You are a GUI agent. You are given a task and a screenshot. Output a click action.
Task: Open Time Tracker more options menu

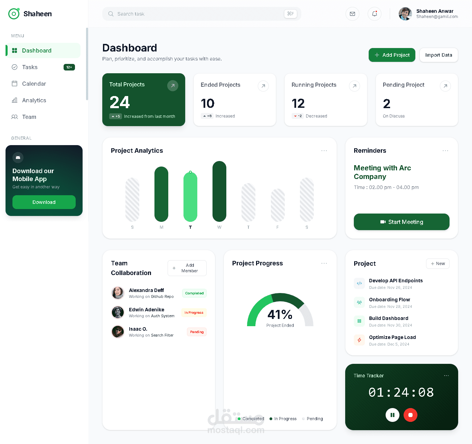tap(446, 376)
